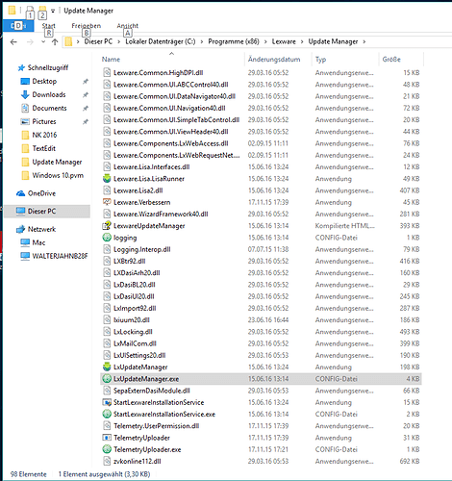Open Windows 10.pvm folder in sidebar
452x481 pixels.
point(58,175)
